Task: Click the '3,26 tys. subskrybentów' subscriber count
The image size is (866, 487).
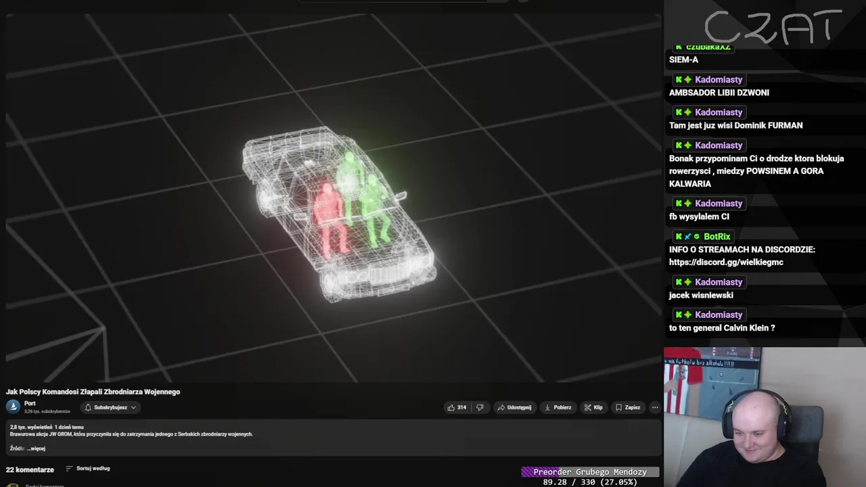Action: (47, 411)
